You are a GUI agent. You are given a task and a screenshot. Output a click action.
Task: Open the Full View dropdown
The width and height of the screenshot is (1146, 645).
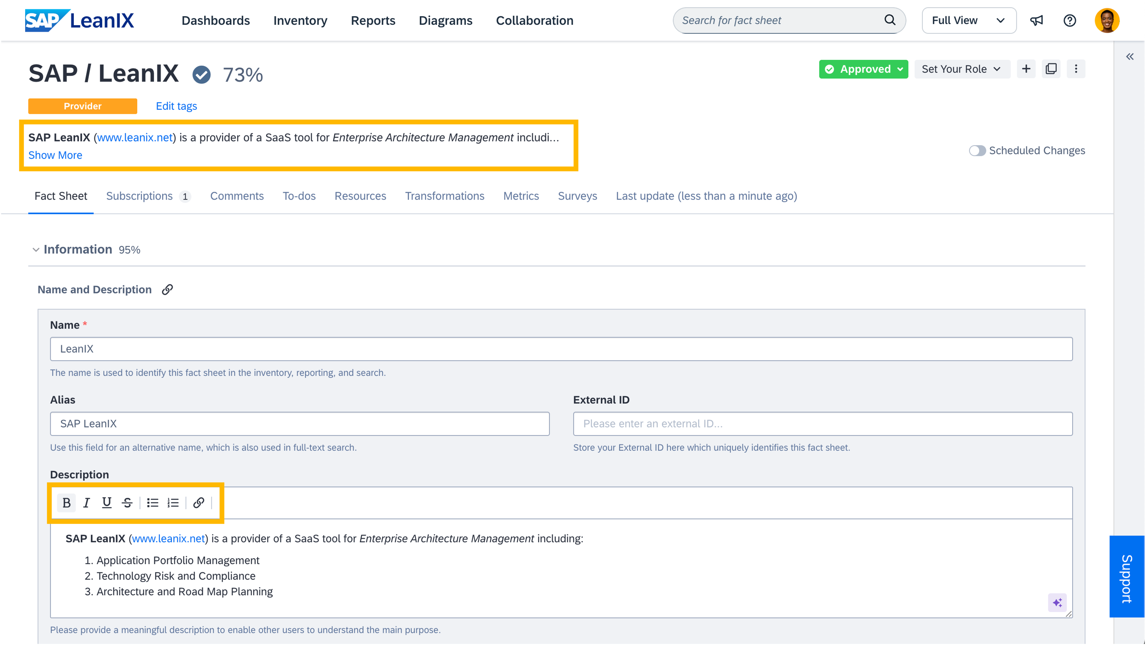[969, 20]
